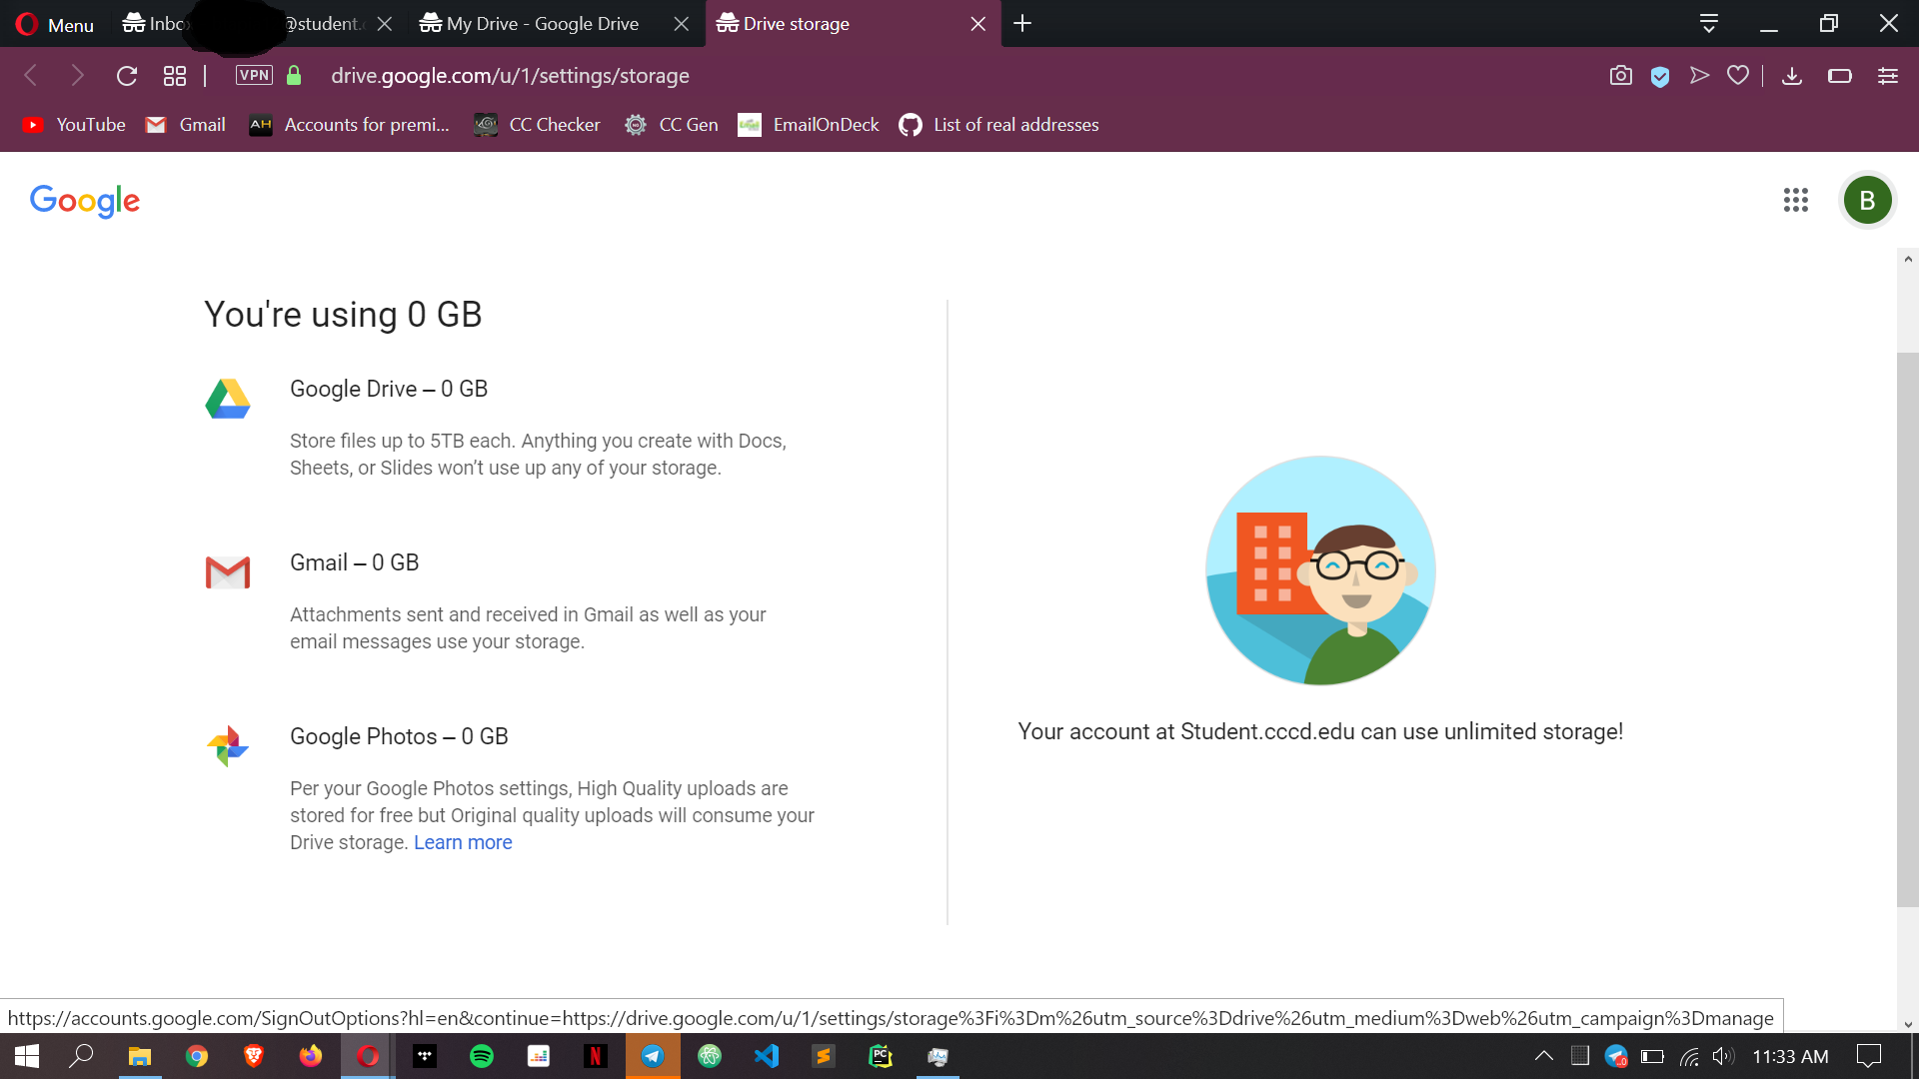This screenshot has width=1919, height=1079.
Task: Toggle the VPN badge in address bar
Action: [254, 76]
